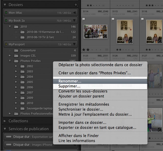
Task: Choose Mettre à jour l'emplacement du dossier
Action: (x=100, y=114)
